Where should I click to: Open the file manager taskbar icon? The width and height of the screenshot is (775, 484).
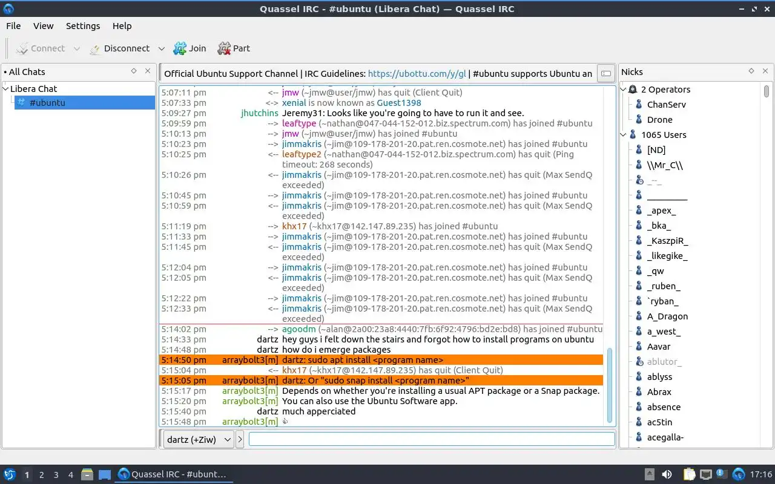[87, 474]
